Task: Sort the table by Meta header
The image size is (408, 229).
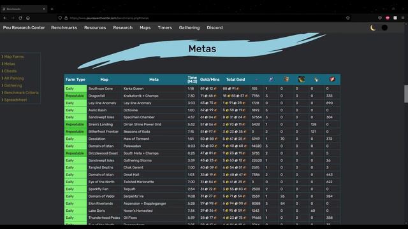Action: tap(154, 80)
